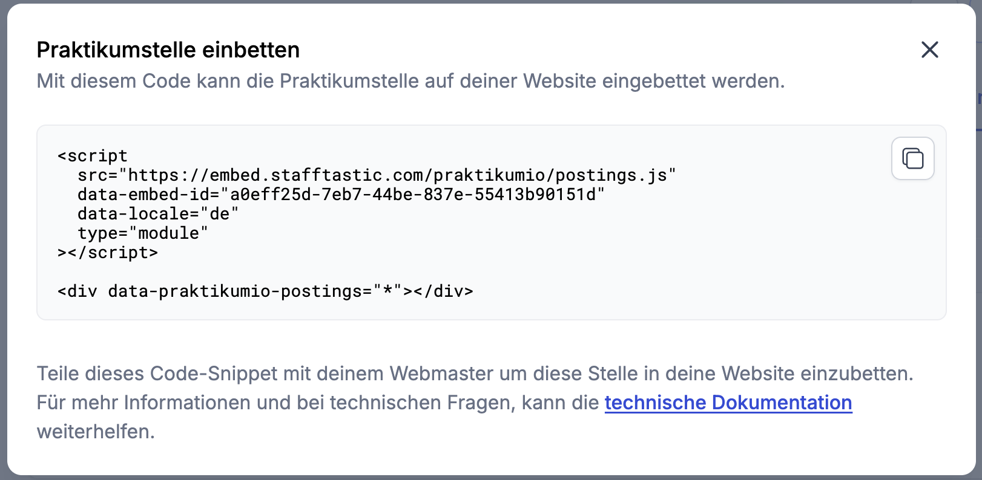Select the div data-praktikumio-postings line
The image size is (982, 480).
pyautogui.click(x=265, y=291)
